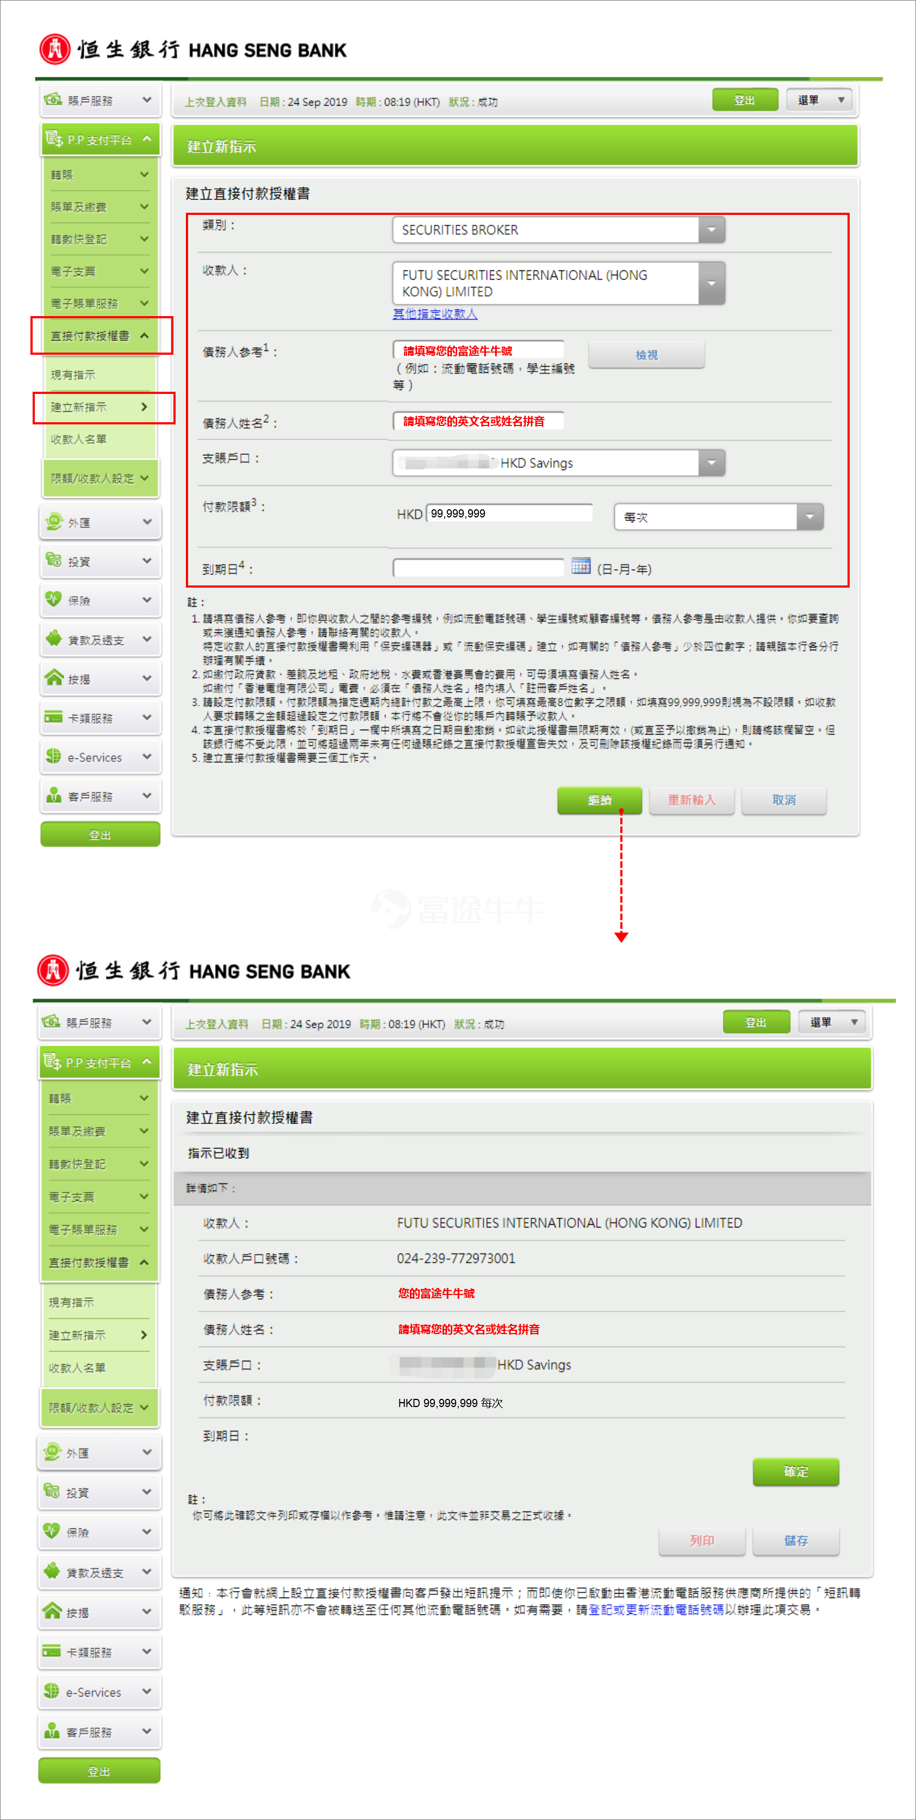
Task: Open the 選單 dropdown on the form page header
Action: [819, 100]
